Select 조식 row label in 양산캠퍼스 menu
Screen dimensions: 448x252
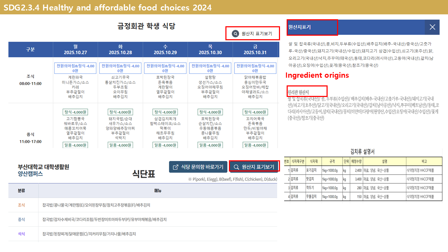click(21, 205)
